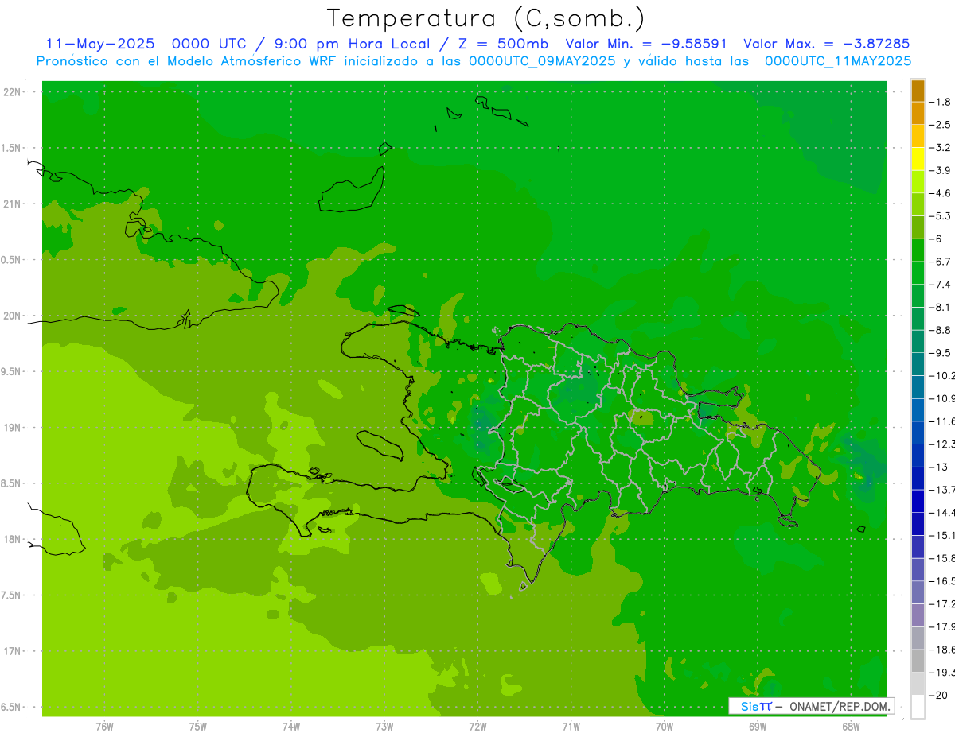Click the '18N' latitude axis label
This screenshot has height=737, width=955.
pos(12,540)
